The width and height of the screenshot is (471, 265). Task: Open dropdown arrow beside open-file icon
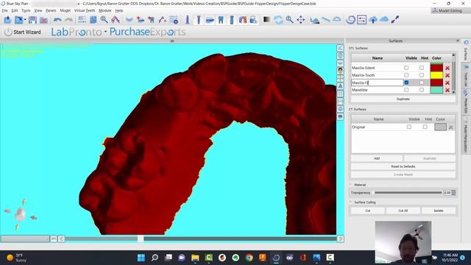25,20
